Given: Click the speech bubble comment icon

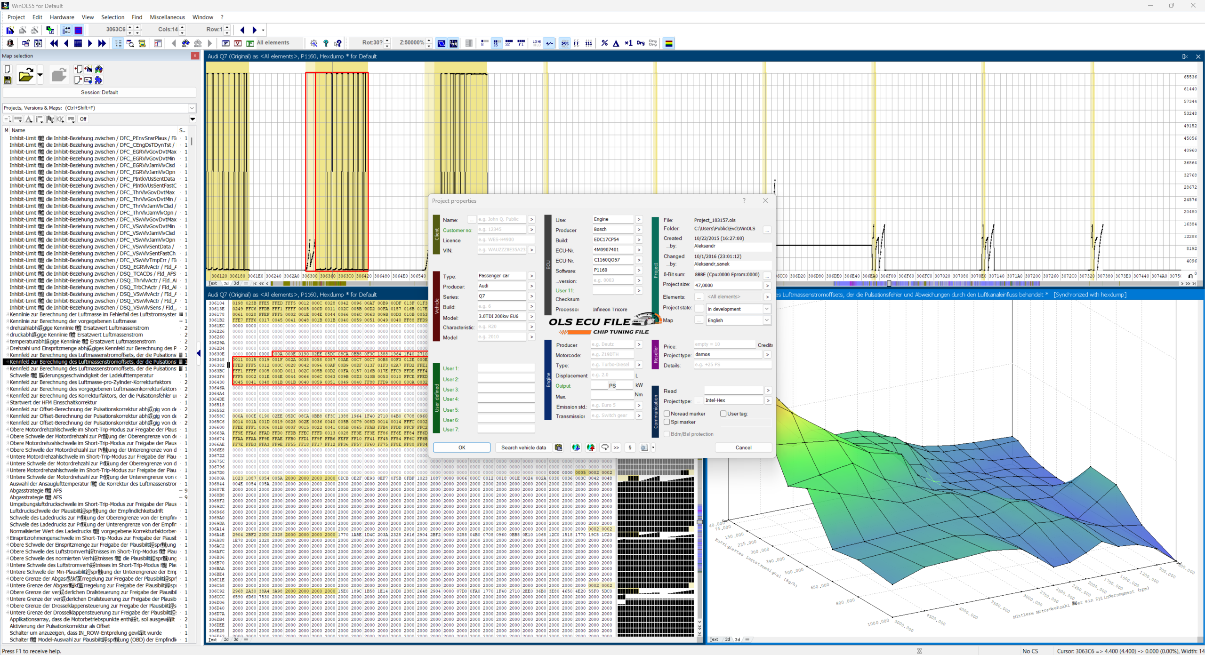Looking at the screenshot, I should [605, 447].
